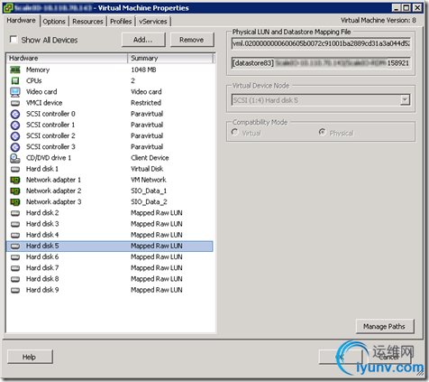Sort by the Summary column header
The height and width of the screenshot is (382, 429).
170,58
